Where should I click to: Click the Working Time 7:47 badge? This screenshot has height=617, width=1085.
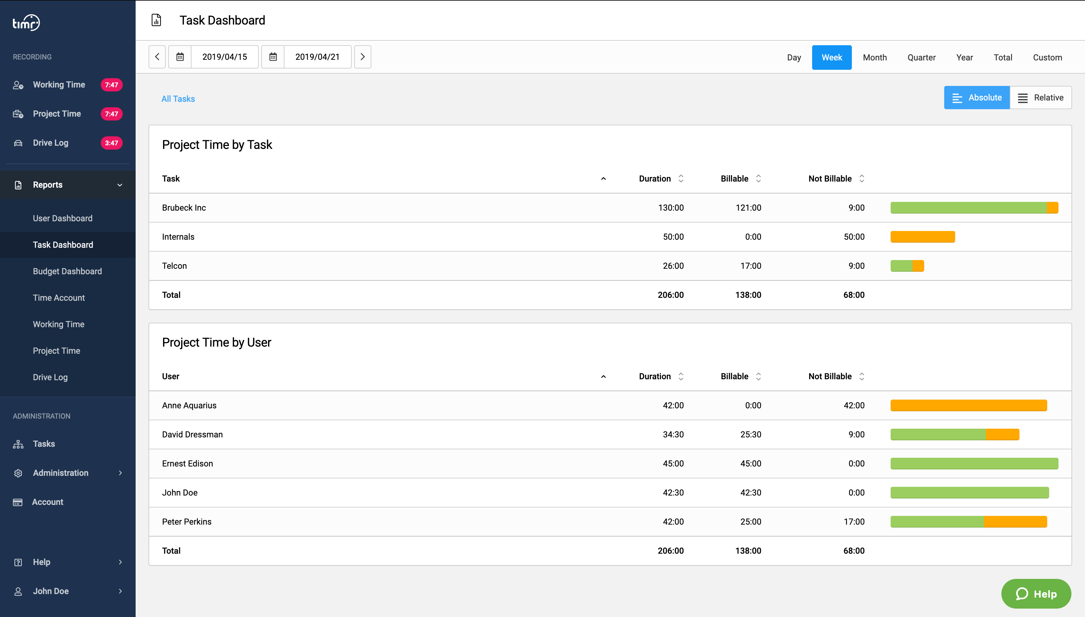pos(111,85)
